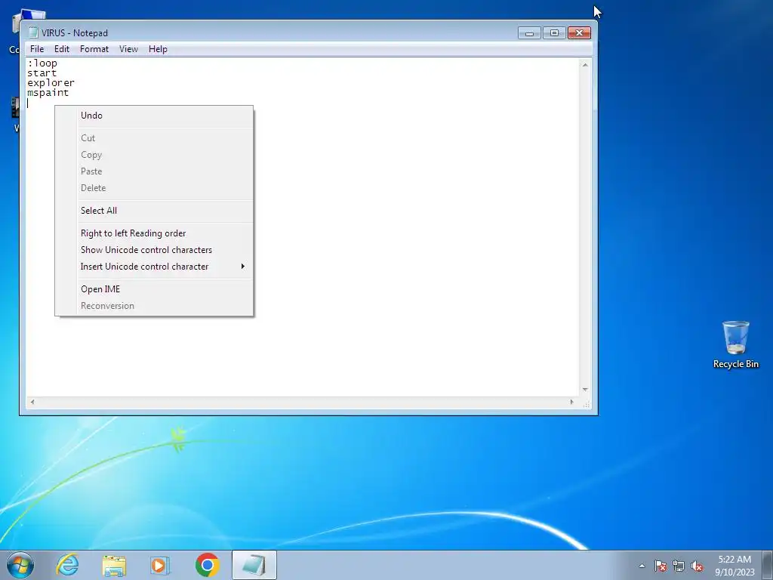The image size is (773, 580).
Task: Click the ':loop' line of text
Action: pos(42,63)
